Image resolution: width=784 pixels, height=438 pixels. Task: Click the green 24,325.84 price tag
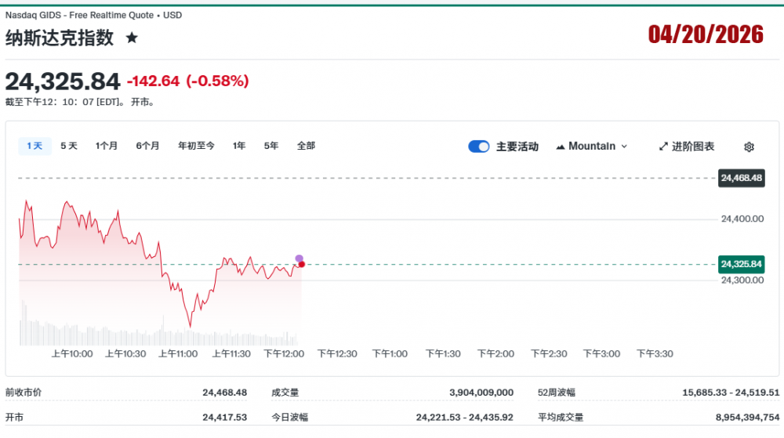pyautogui.click(x=741, y=263)
